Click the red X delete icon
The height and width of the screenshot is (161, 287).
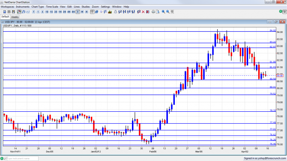click(143, 12)
